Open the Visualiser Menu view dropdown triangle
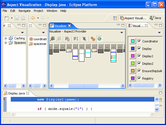This screenshot has width=166, height=125. click(x=159, y=32)
